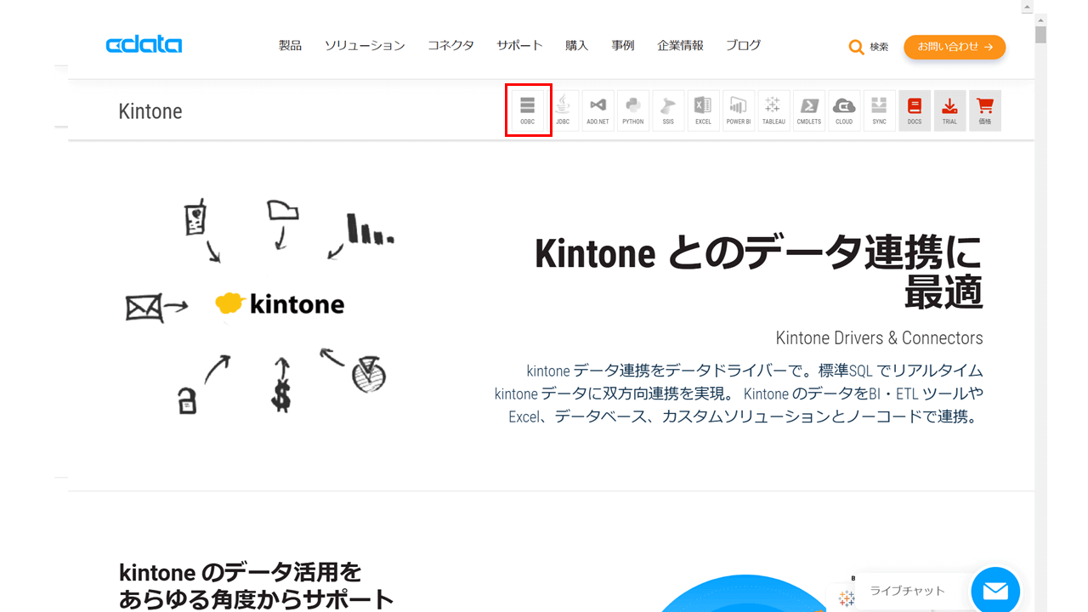The width and height of the screenshot is (1088, 612).
Task: Open the サポート menu
Action: [520, 46]
